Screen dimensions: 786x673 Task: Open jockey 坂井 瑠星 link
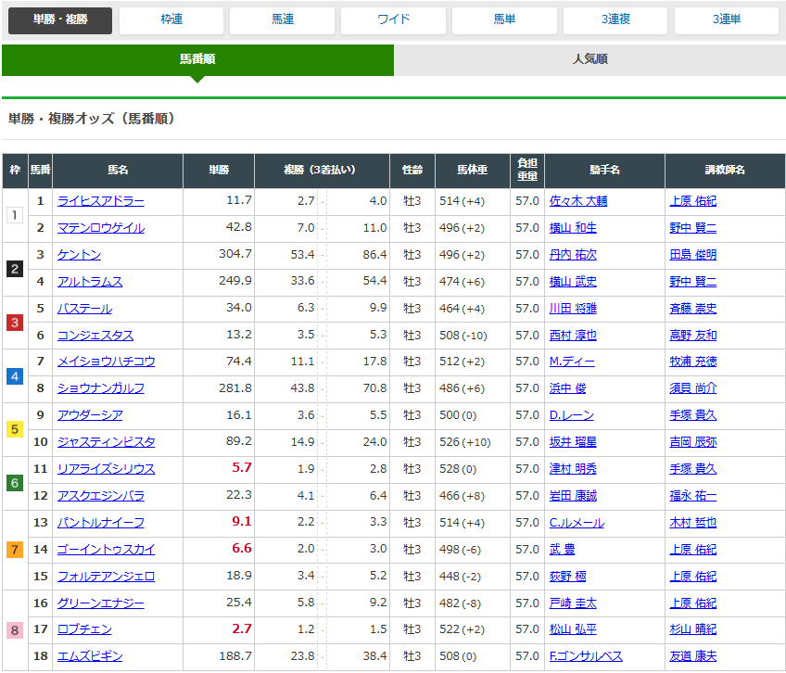[573, 442]
